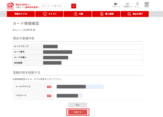Click the 戻る back button
This screenshot has width=163, height=117.
click(78, 105)
